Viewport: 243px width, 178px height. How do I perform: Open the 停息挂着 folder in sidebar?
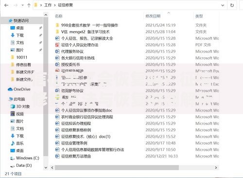click(23, 65)
